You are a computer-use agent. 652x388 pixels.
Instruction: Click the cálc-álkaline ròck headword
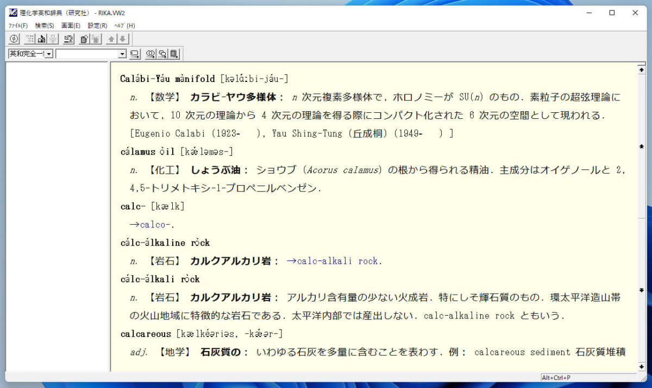[165, 243]
